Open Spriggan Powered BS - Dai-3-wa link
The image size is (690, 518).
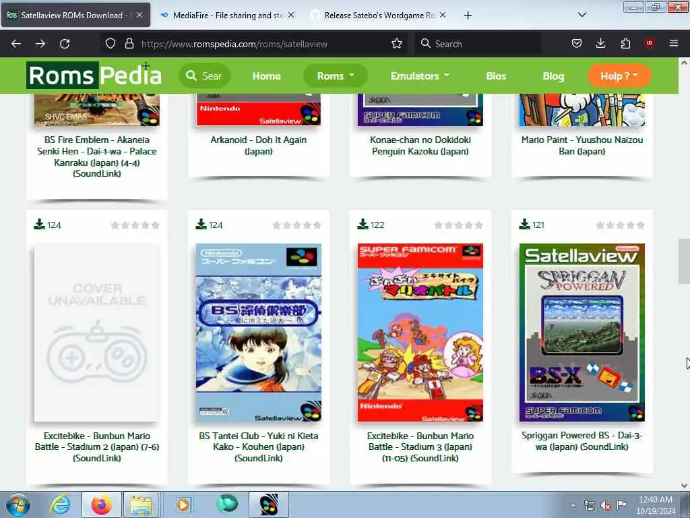point(582,441)
